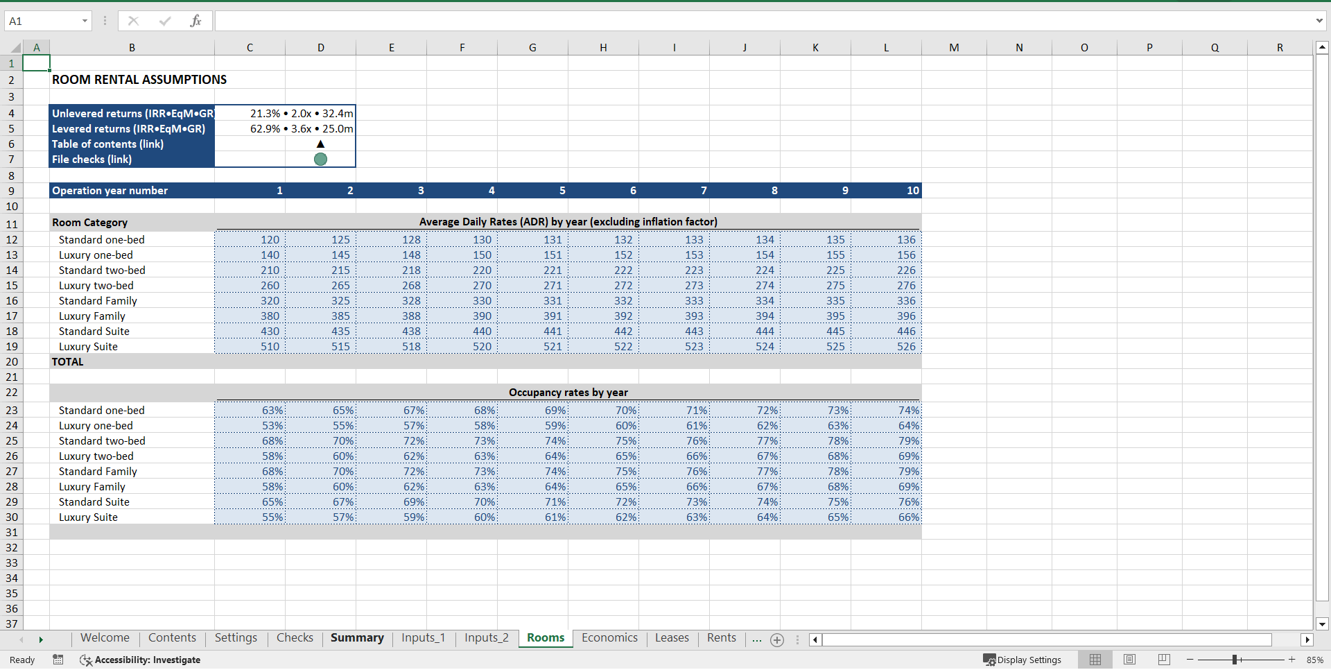Click into the formula bar input

(763, 21)
